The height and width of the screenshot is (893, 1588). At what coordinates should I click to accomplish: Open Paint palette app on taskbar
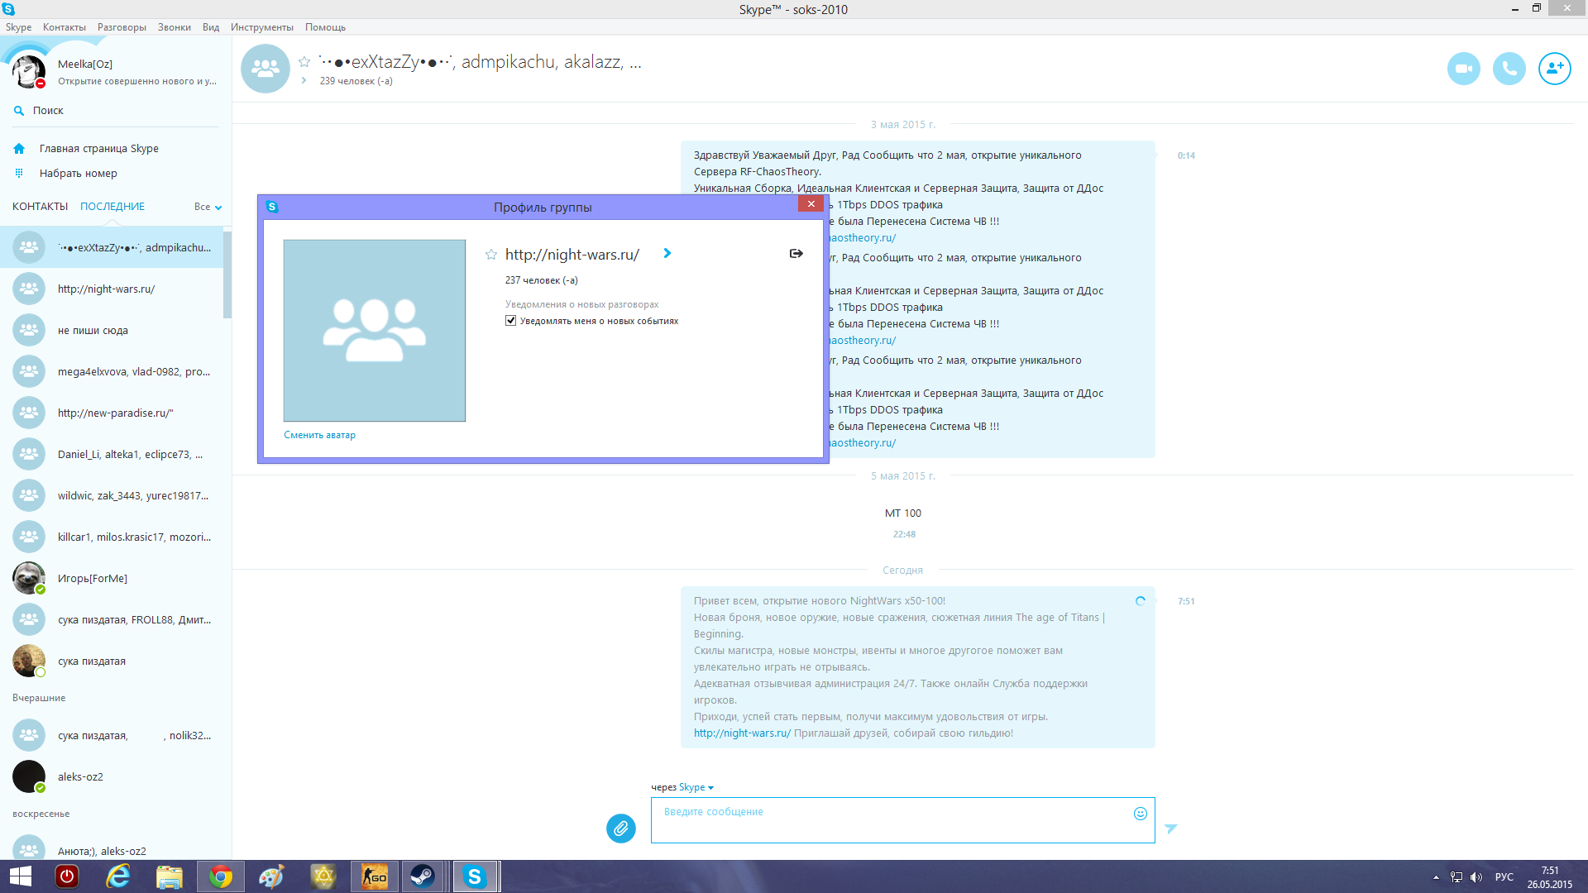pos(271,876)
